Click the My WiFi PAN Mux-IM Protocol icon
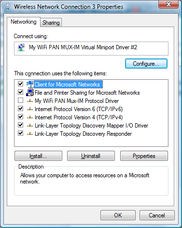 (30, 101)
